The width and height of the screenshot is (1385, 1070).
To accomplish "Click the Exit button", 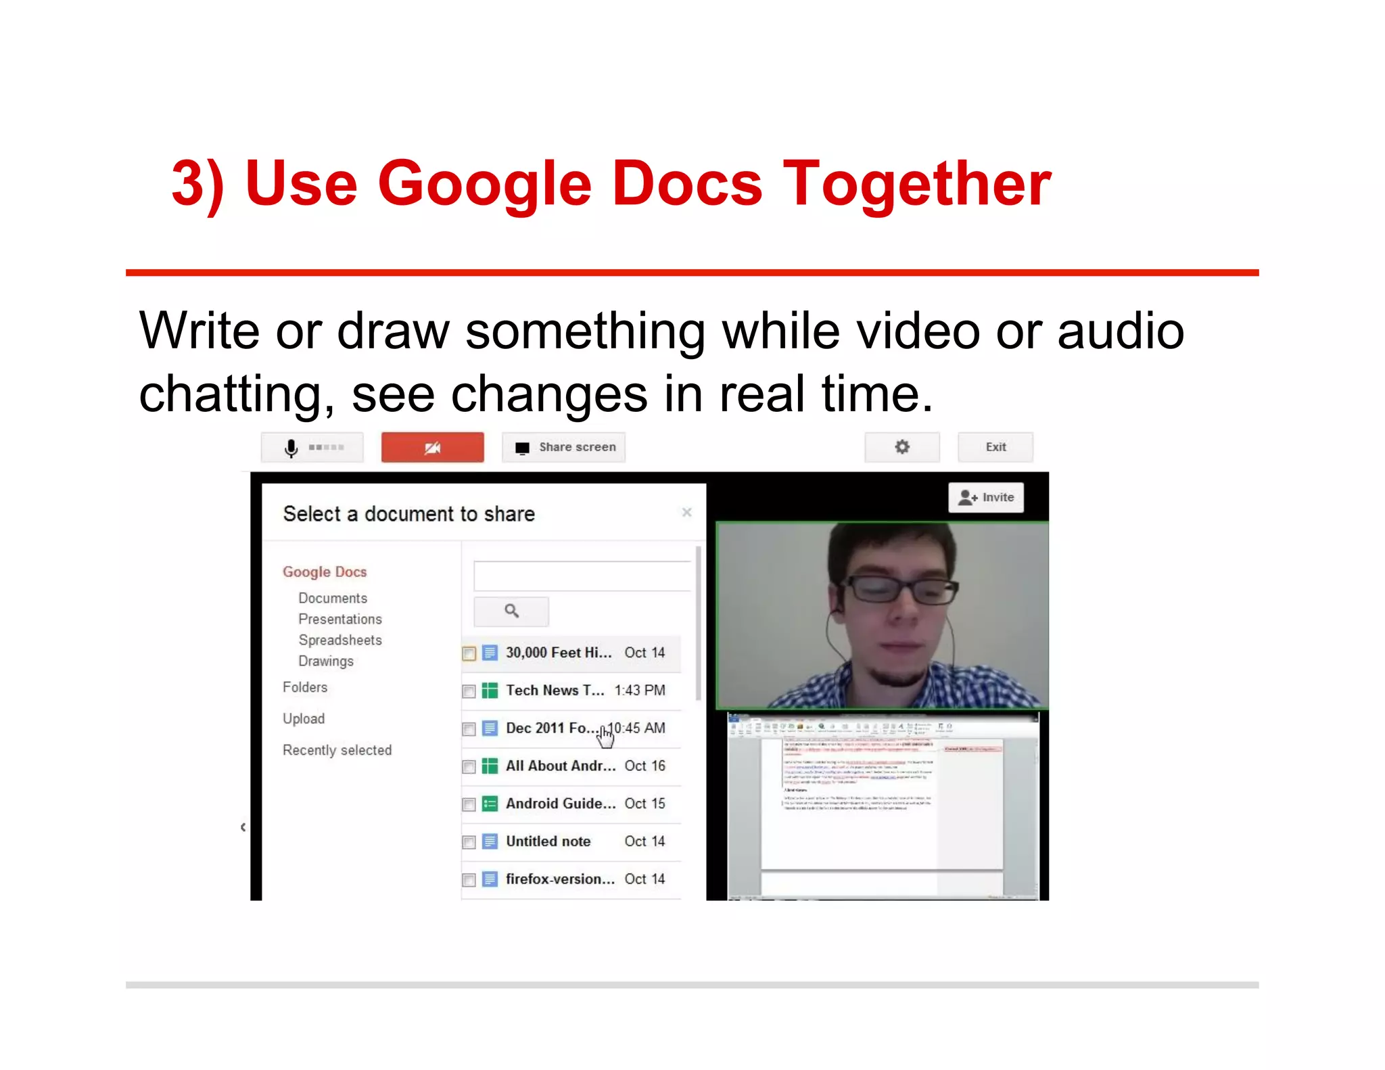I will coord(995,447).
